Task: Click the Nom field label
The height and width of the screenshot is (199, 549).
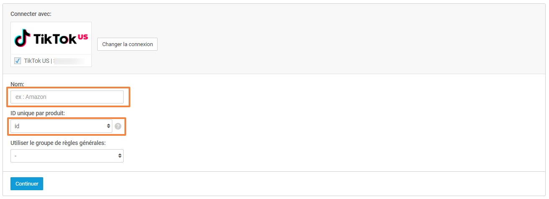Action: pos(17,84)
